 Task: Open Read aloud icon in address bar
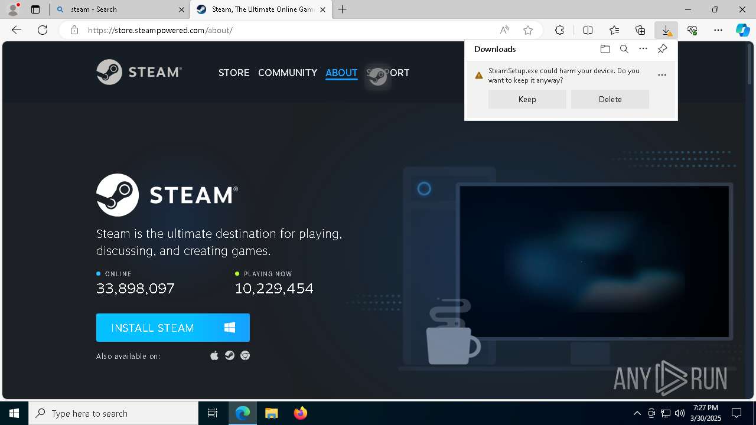tap(504, 30)
